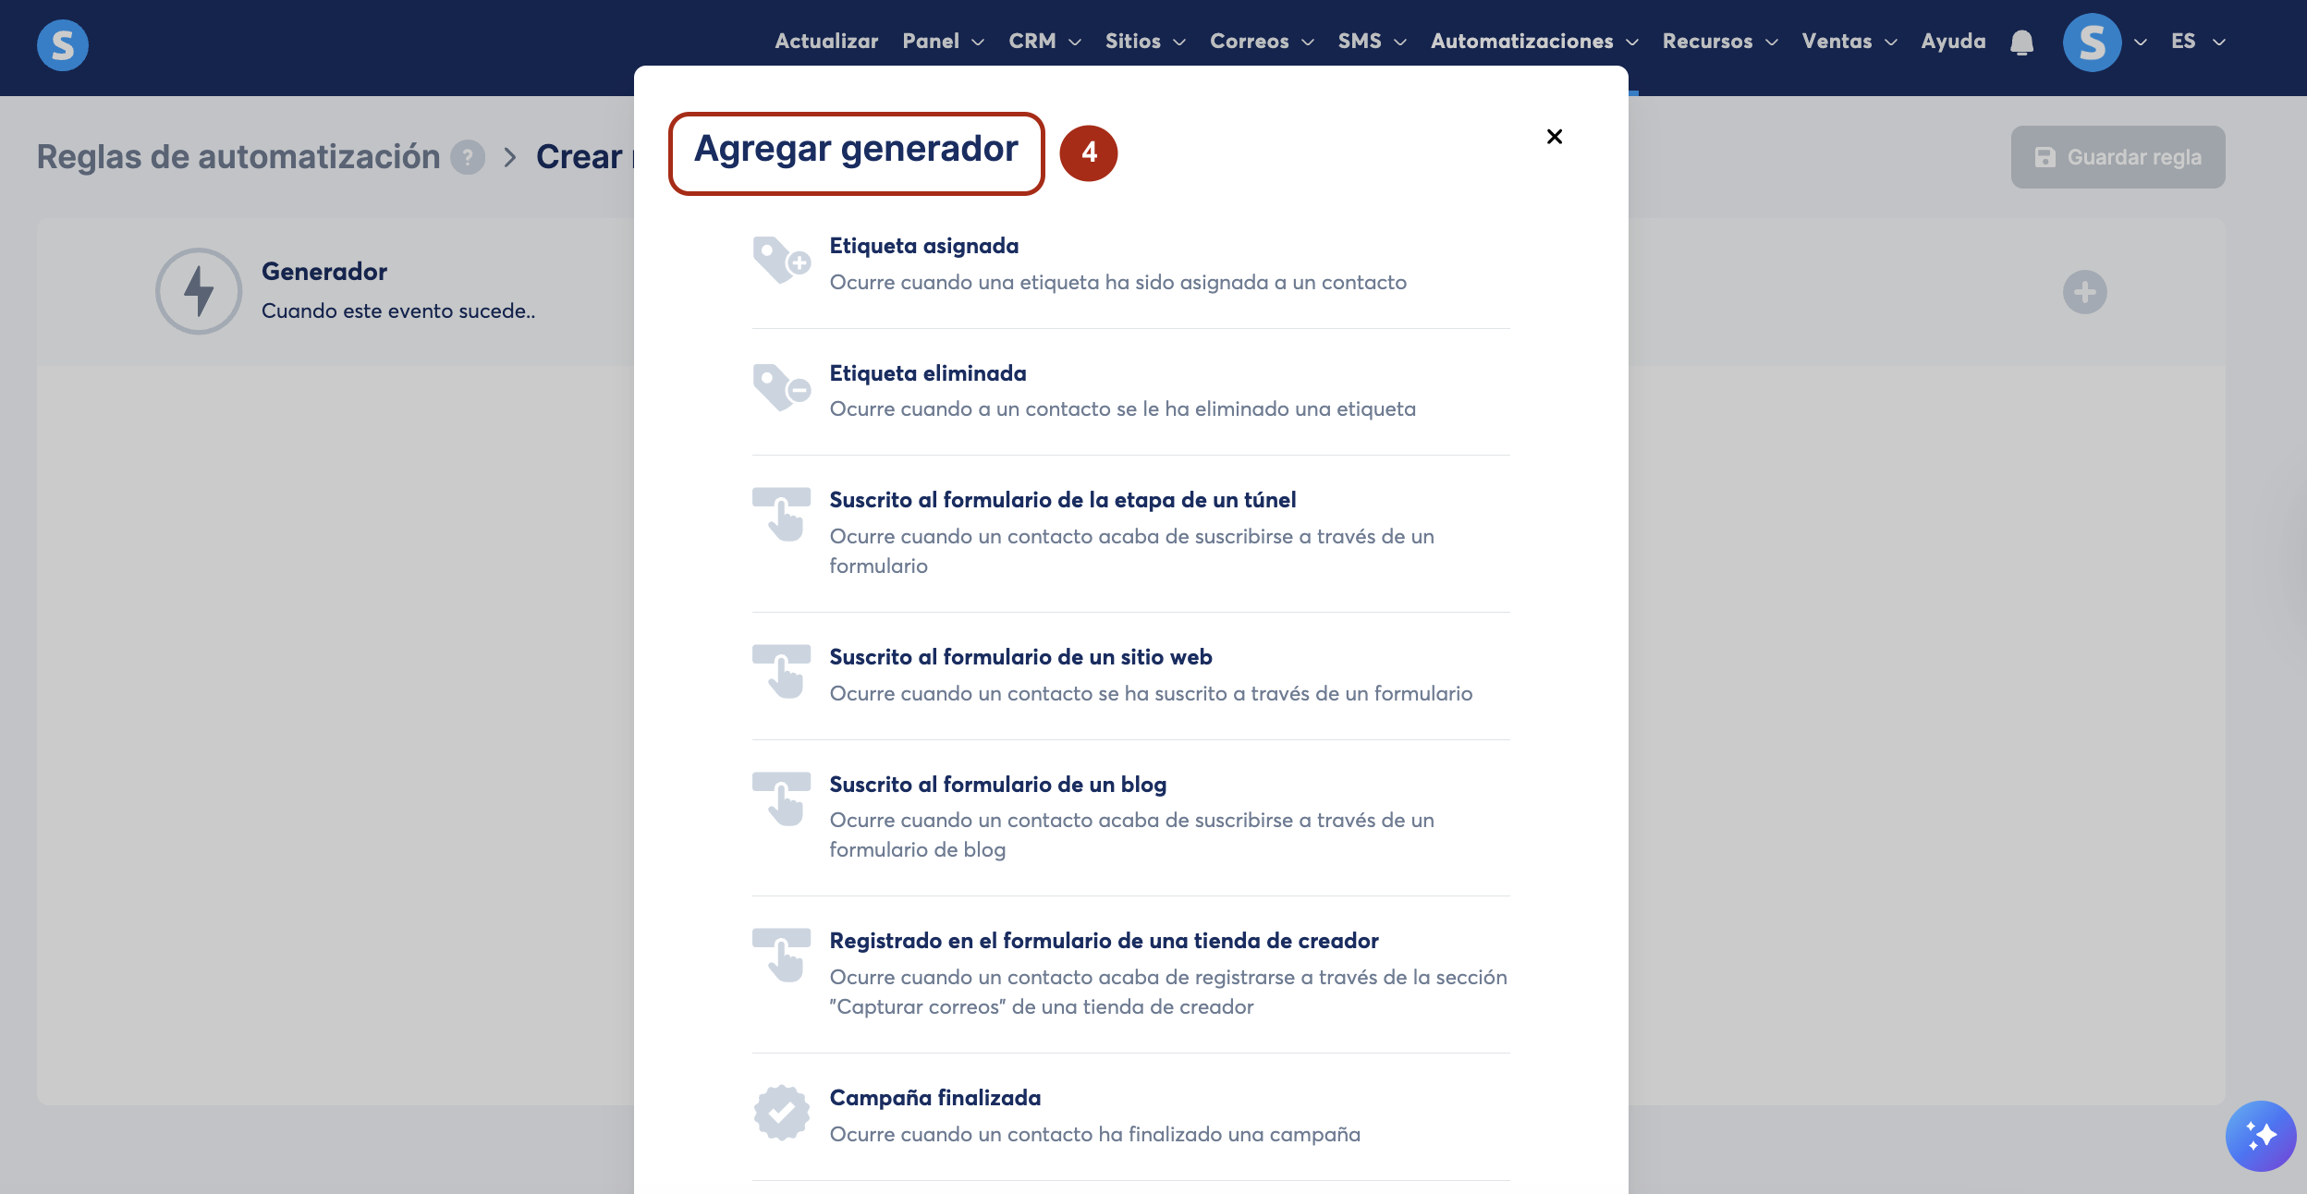Close the Agregar generador dialog

(x=1555, y=137)
